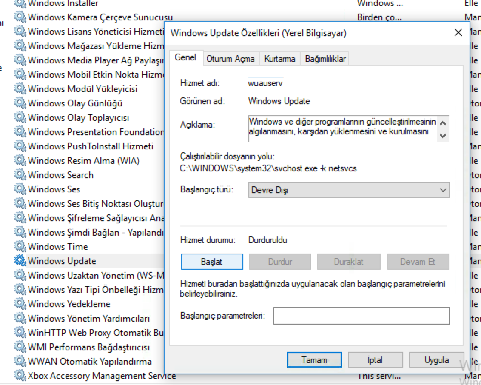This screenshot has height=385, width=481.
Task: Click gear icon for Windows Olay Günlüğü
Action: tap(20, 103)
